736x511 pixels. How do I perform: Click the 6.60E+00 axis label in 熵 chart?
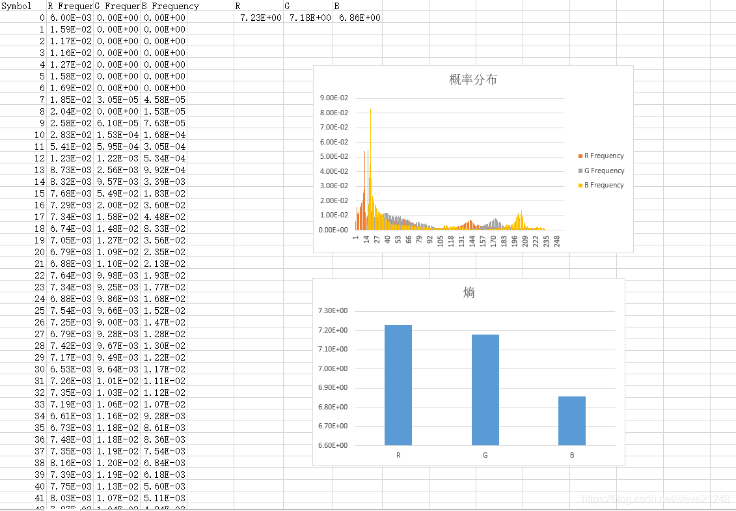click(333, 445)
